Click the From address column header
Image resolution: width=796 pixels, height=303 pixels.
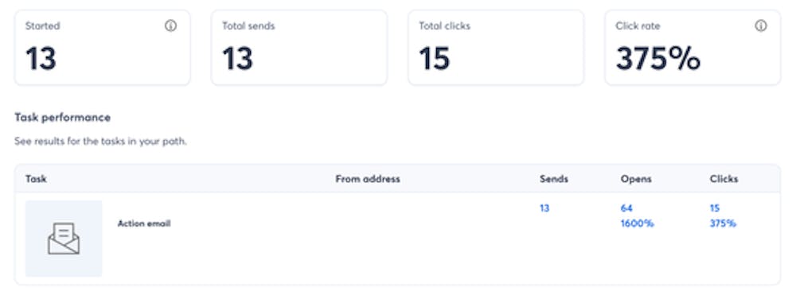368,179
